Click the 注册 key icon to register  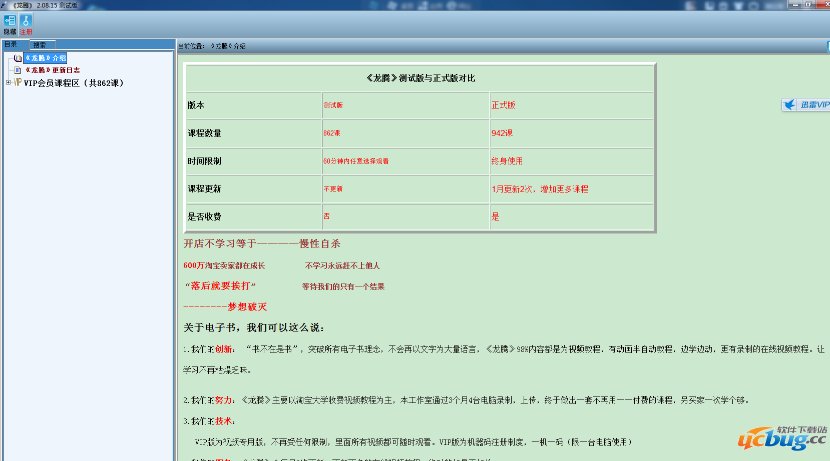point(26,21)
